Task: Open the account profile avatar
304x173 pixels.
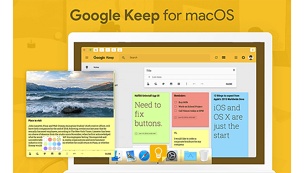Action: coord(251,58)
